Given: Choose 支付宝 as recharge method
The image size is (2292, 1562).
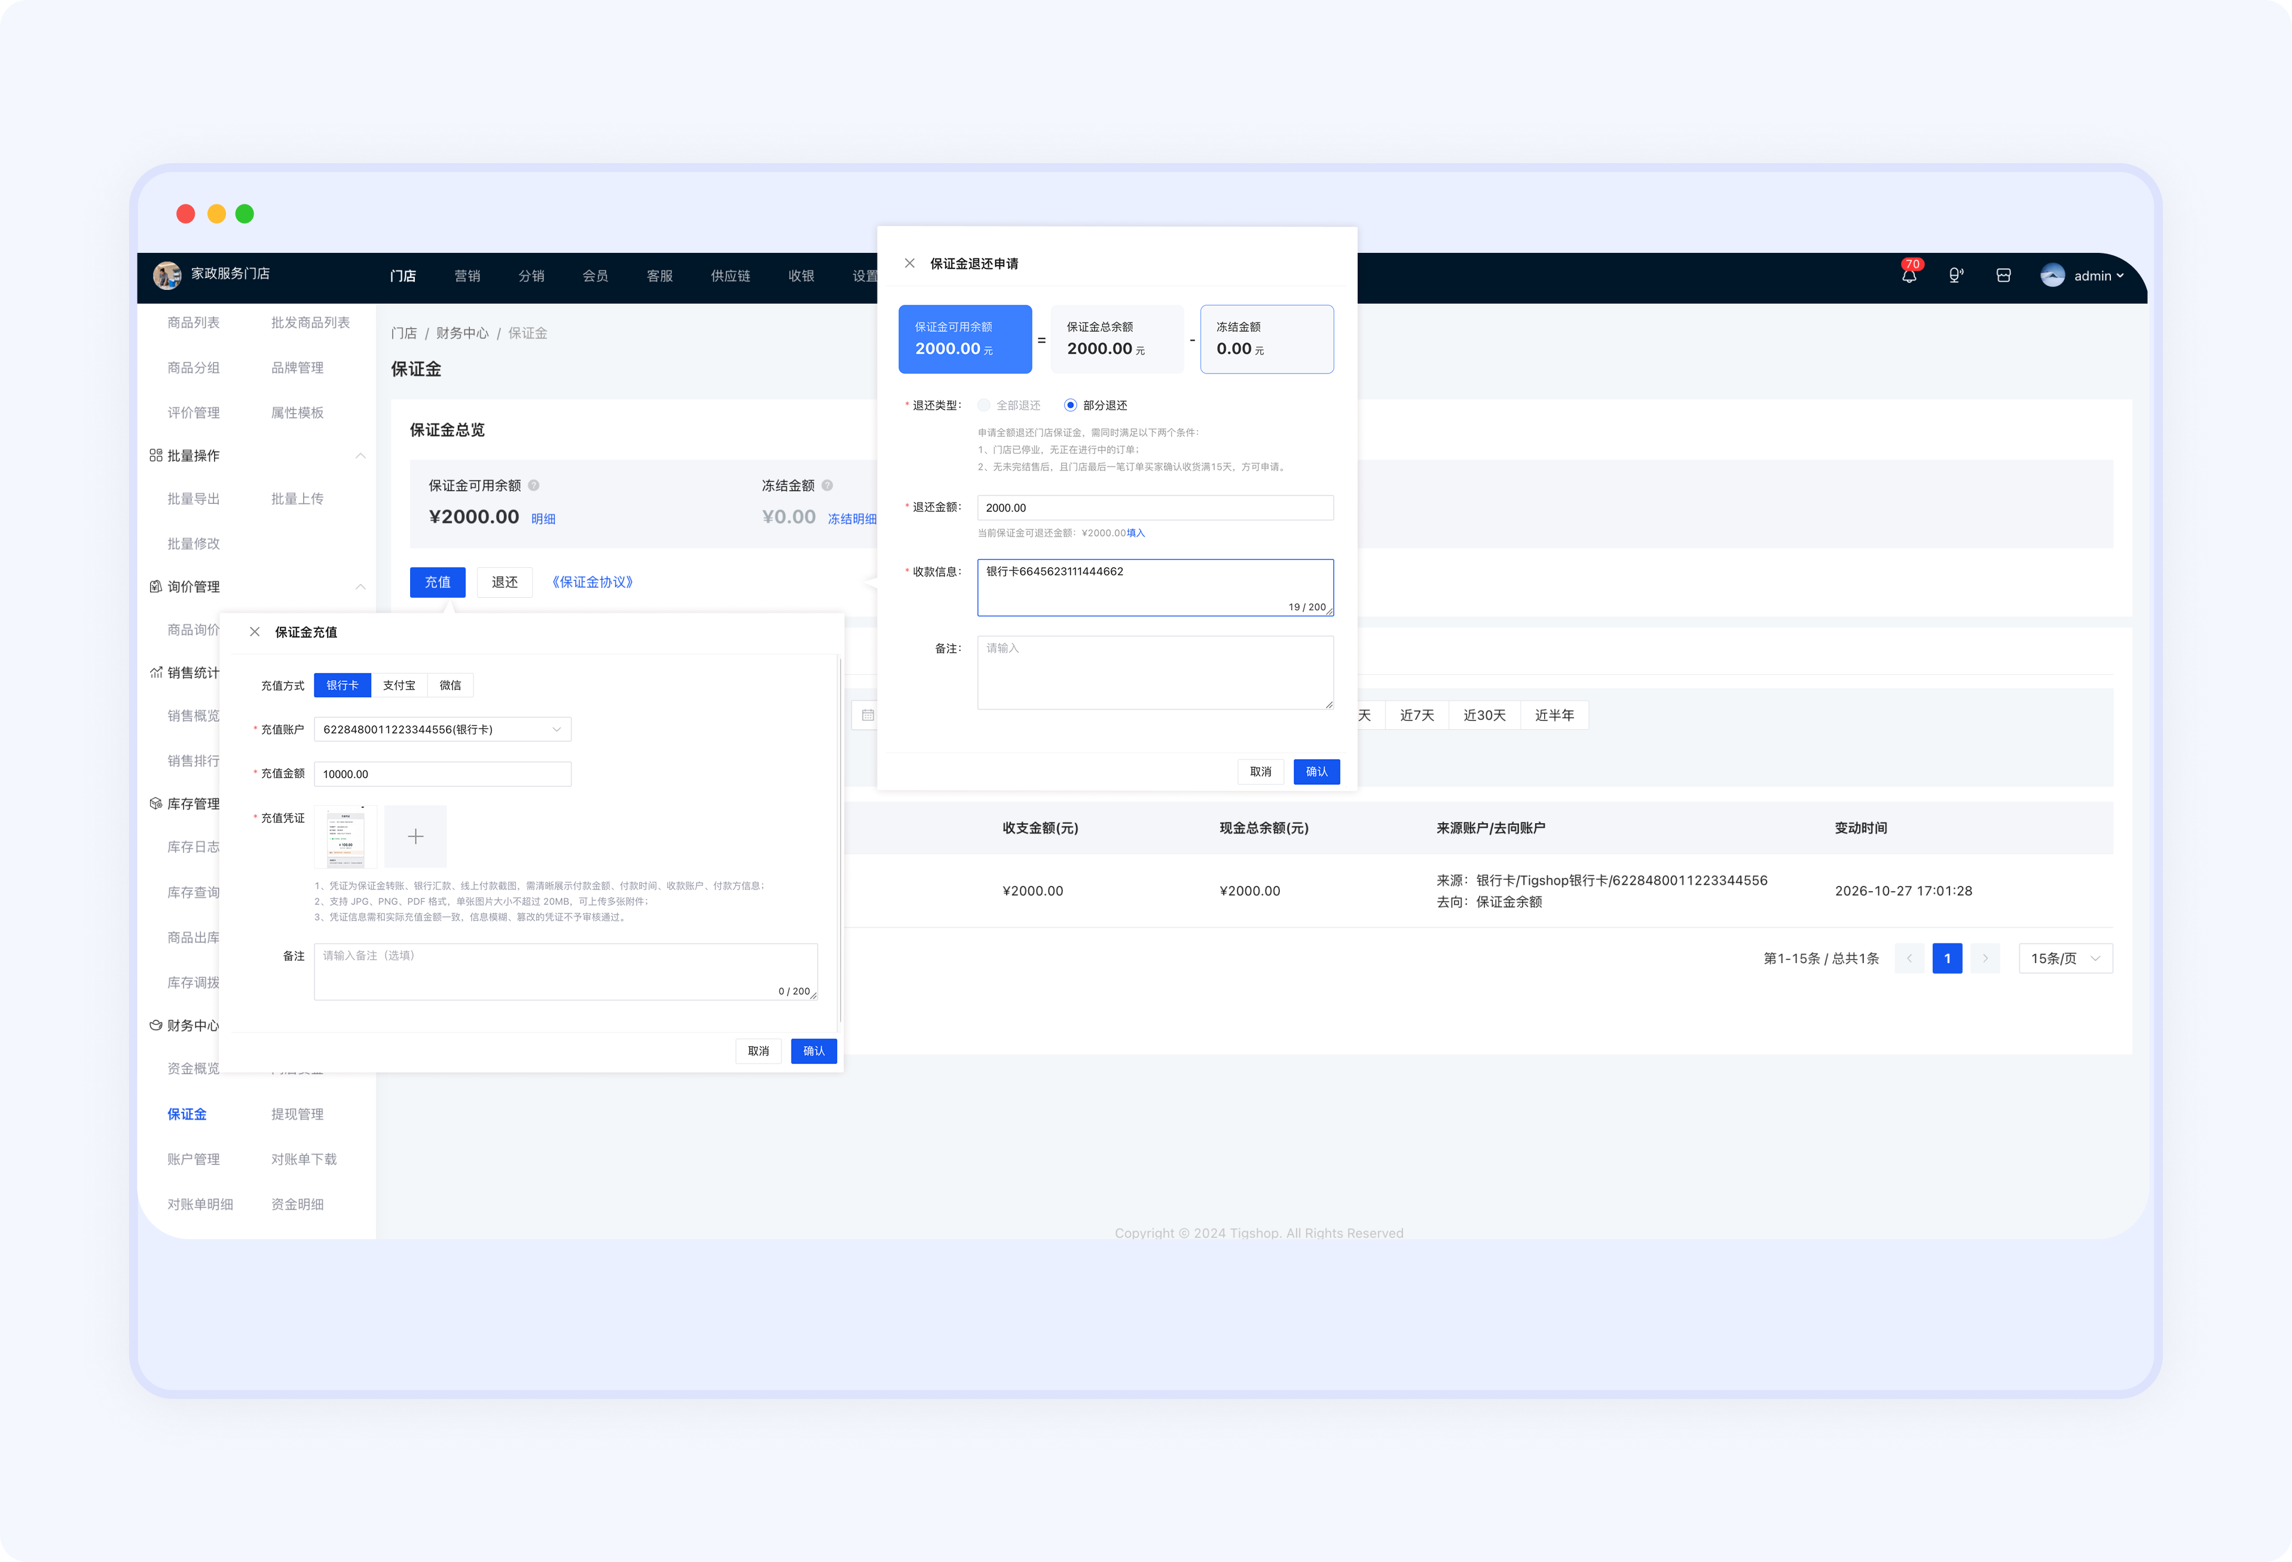Looking at the screenshot, I should click(398, 685).
